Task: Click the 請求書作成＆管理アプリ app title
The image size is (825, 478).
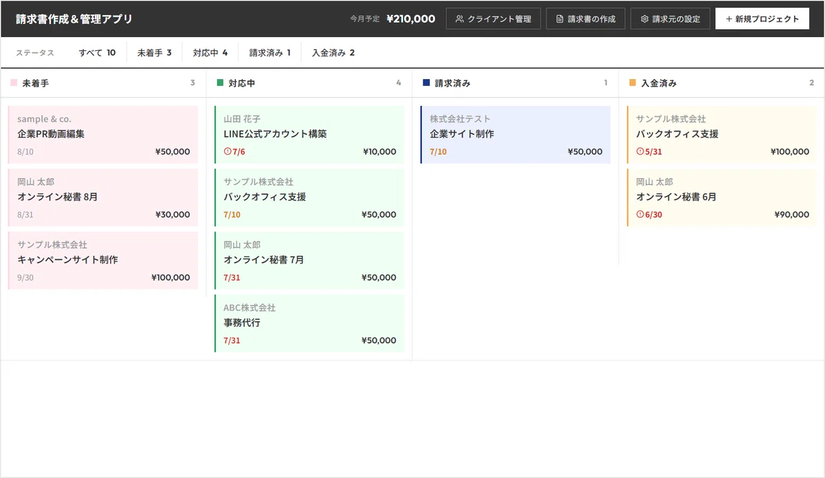Action: pos(74,19)
